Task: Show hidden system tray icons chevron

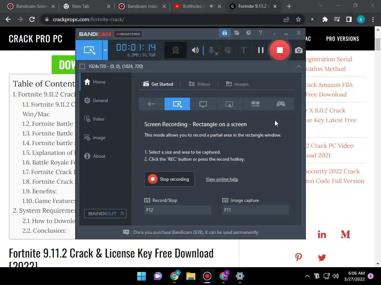Action: tap(307, 276)
